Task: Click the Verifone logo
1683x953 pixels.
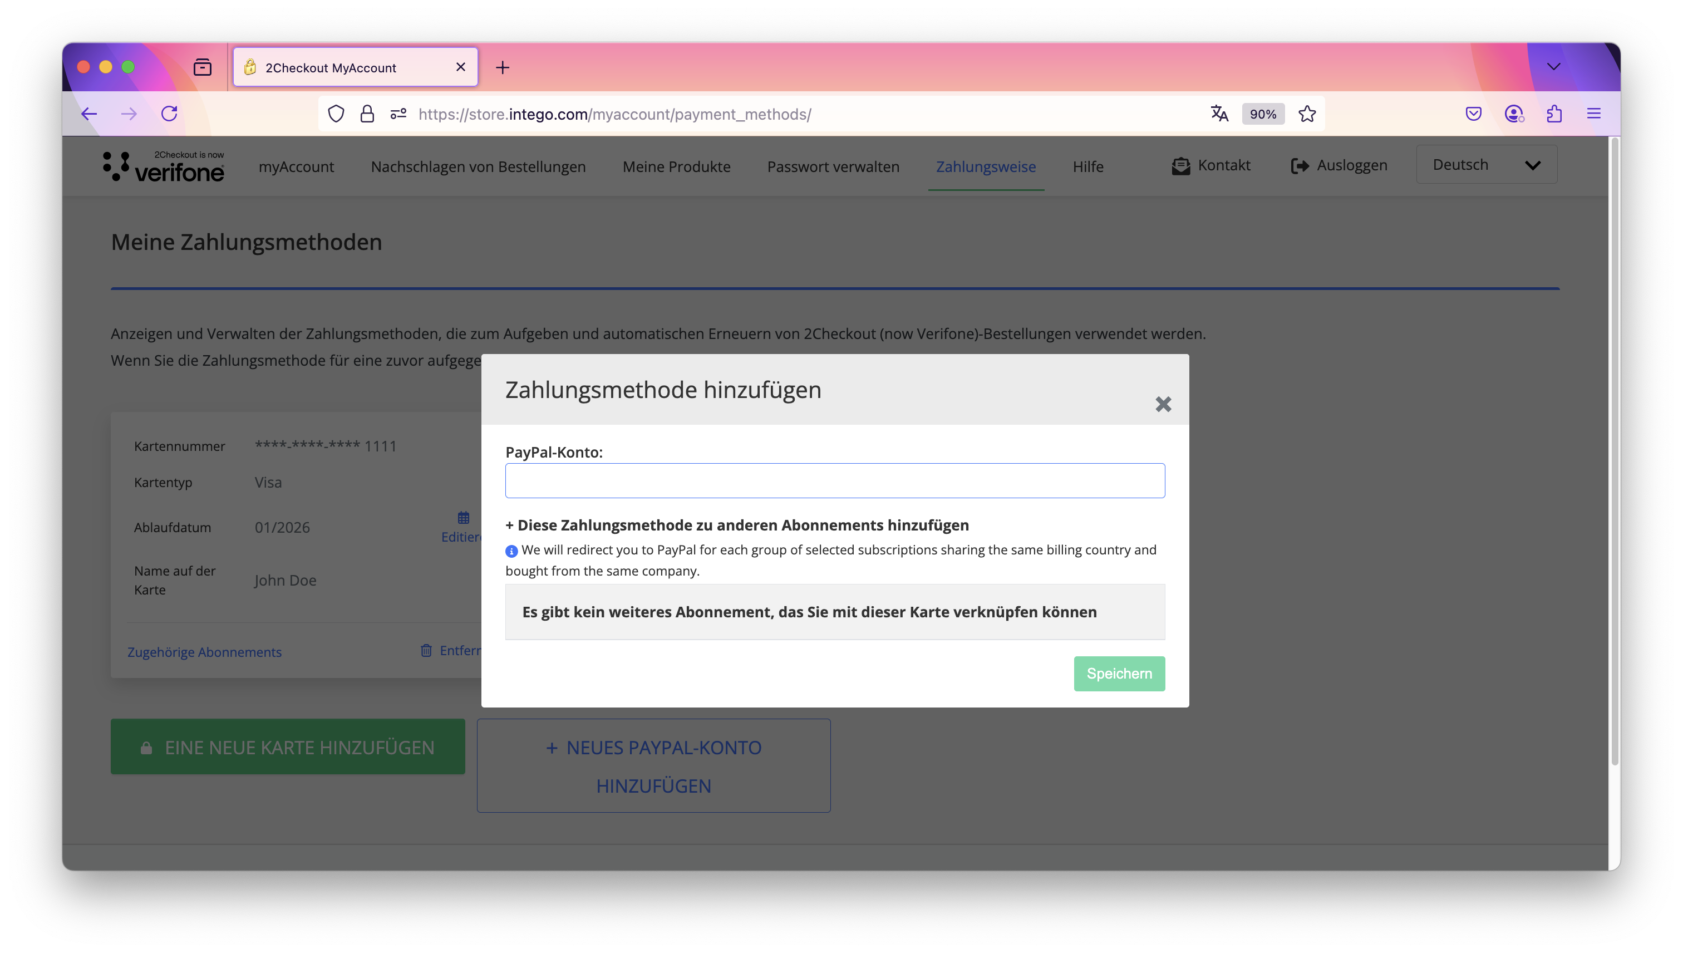Action: pos(164,166)
